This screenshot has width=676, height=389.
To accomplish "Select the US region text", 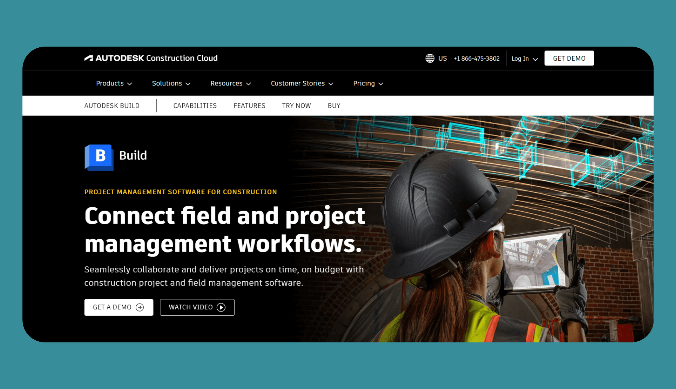I will point(442,58).
